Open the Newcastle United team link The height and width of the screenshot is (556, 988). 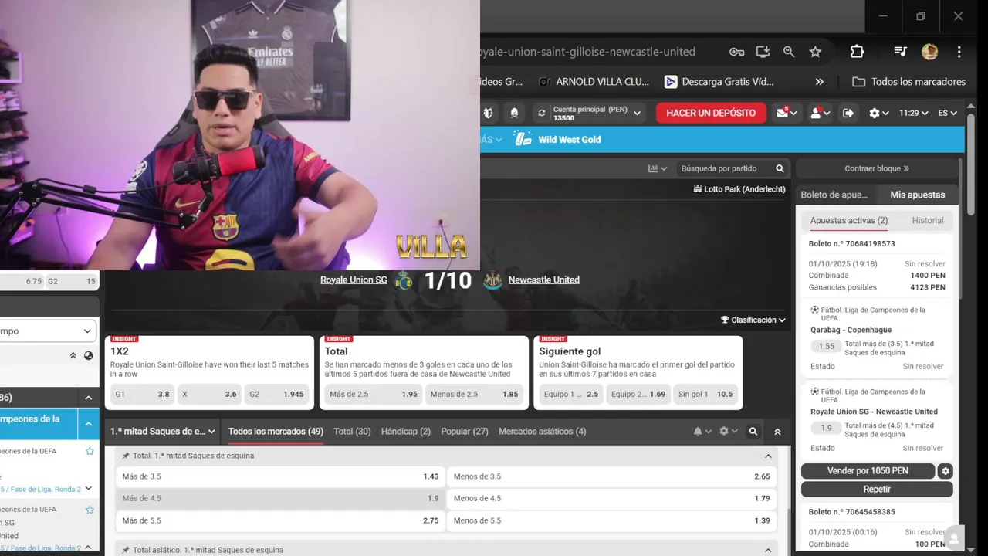tap(543, 280)
